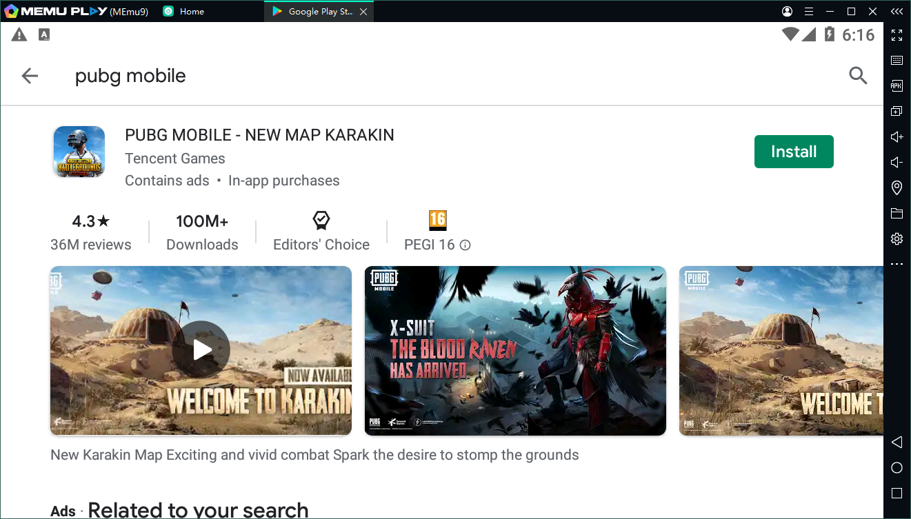Click the APK install sidebar icon
The image size is (911, 519).
coord(897,86)
